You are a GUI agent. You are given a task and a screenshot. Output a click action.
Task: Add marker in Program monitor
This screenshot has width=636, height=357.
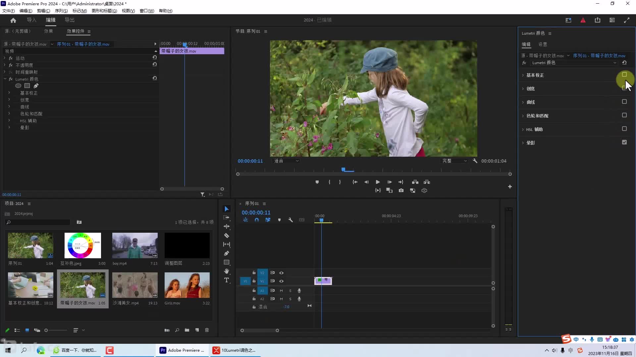click(317, 182)
